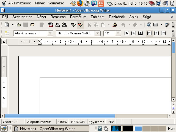
Task: Open the Table icon dropdown arrow
Action: coord(161,25)
